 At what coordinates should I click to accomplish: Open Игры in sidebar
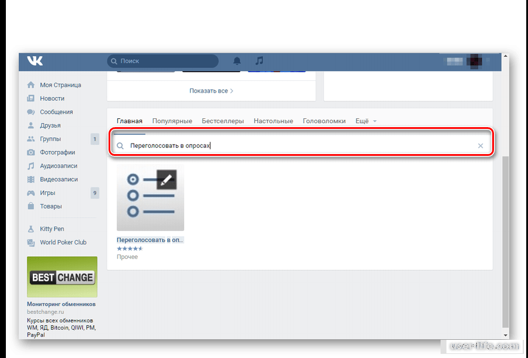click(48, 193)
